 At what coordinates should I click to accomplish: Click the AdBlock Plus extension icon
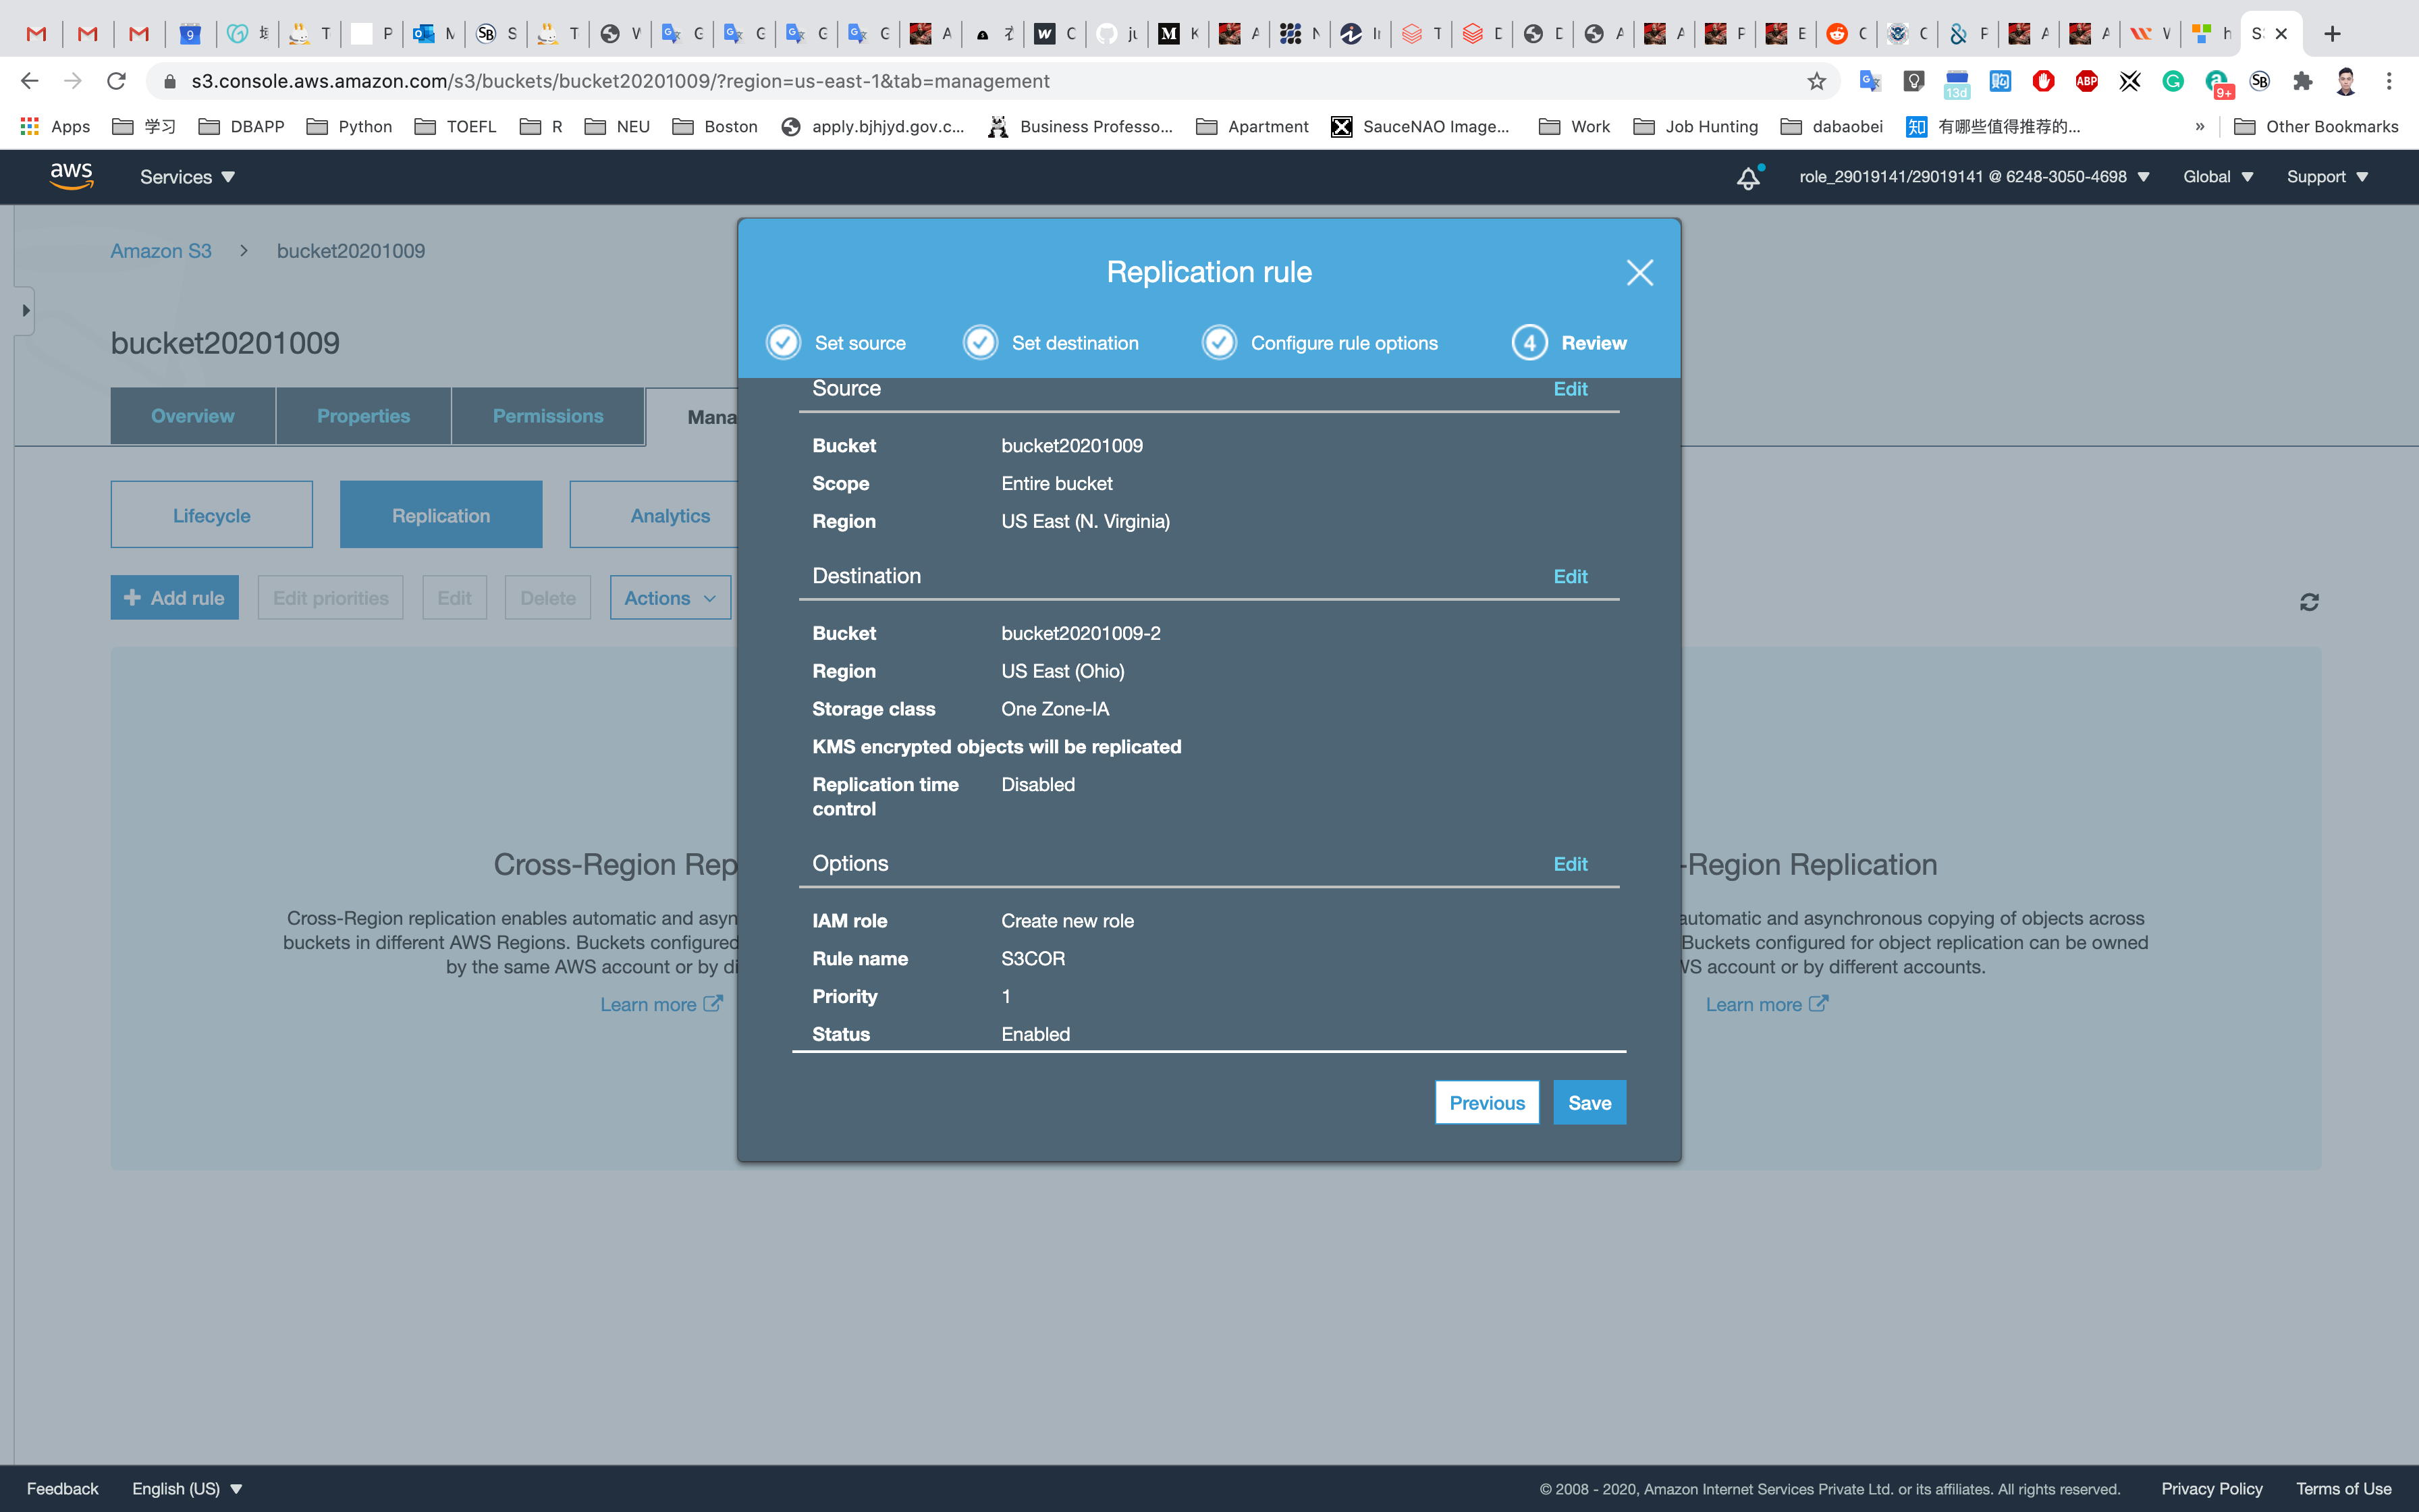[x=2086, y=81]
